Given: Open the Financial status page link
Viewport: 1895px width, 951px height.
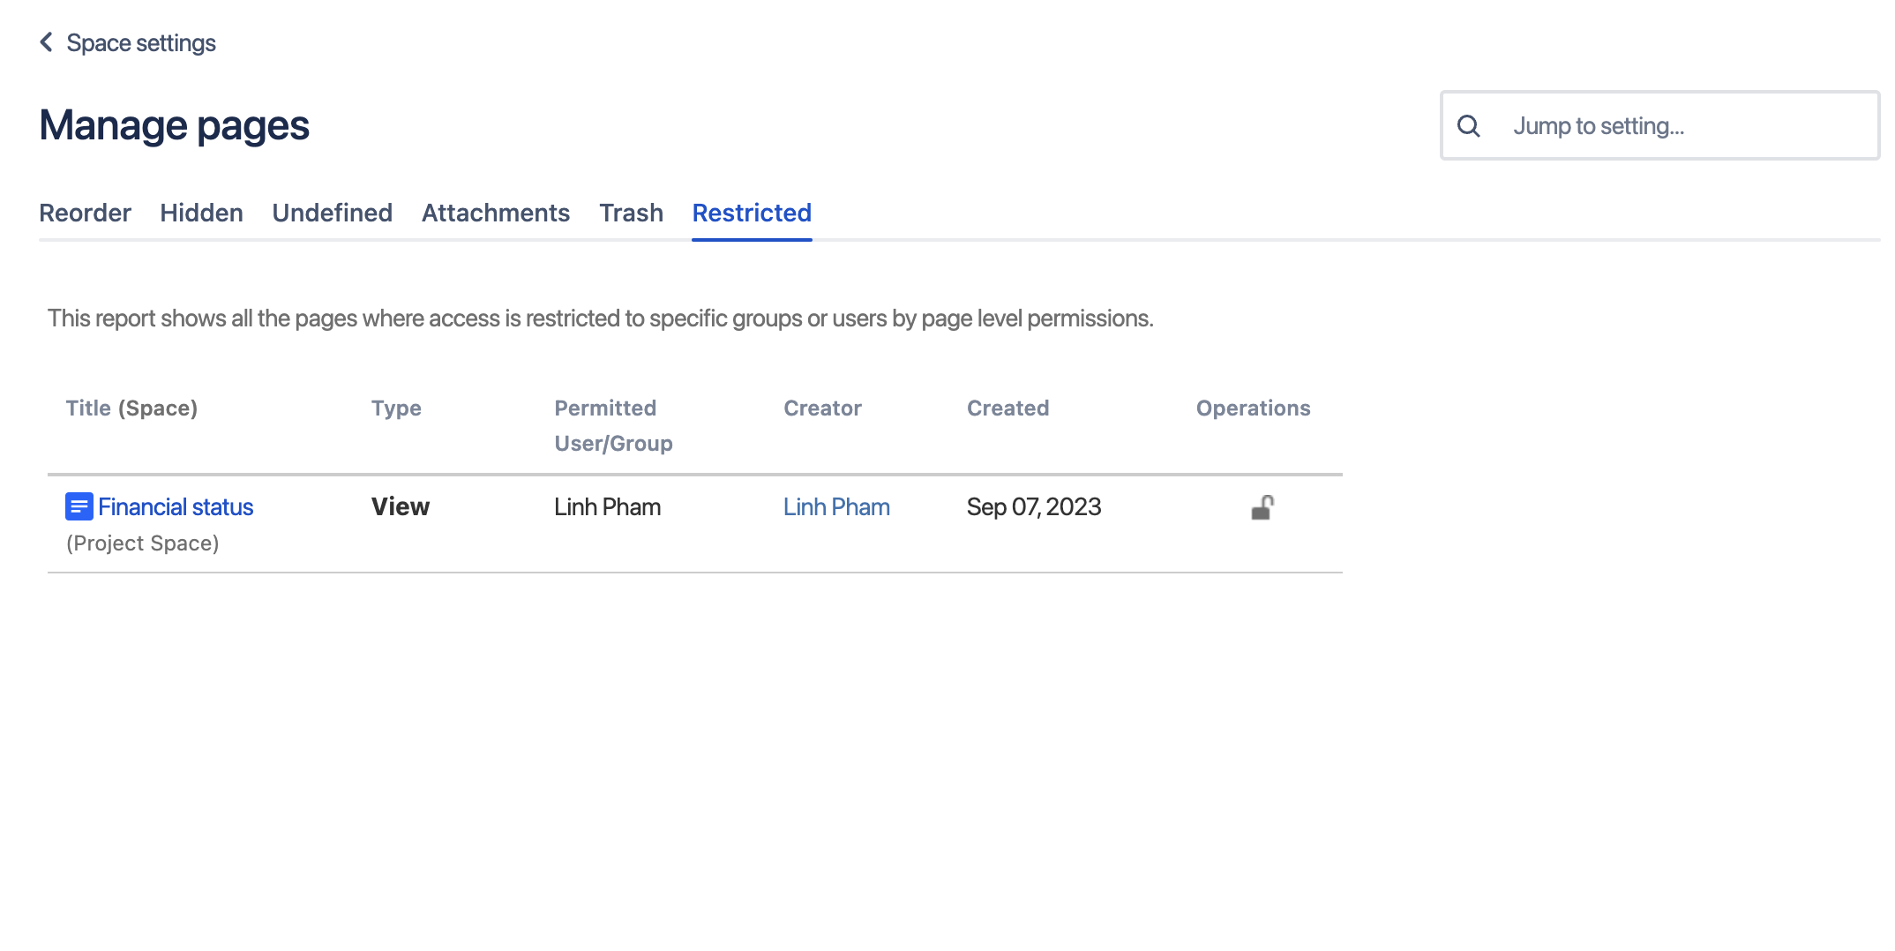Looking at the screenshot, I should coord(176,506).
